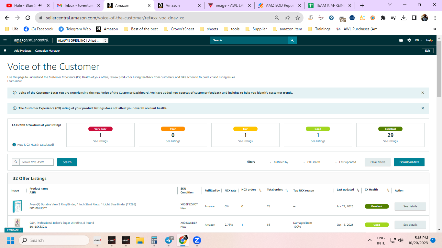Sort listings by Total orders
The width and height of the screenshot is (442, 248).
click(287, 190)
